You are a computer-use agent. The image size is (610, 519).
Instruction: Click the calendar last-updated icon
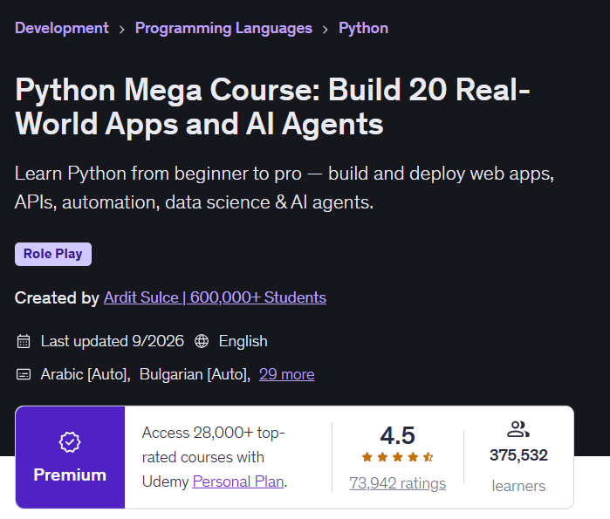(x=24, y=341)
